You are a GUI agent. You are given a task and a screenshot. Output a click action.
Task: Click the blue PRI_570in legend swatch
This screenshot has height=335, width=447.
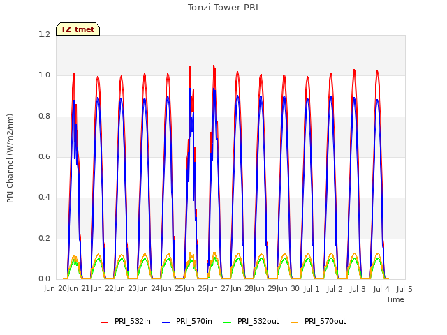pyautogui.click(x=166, y=322)
